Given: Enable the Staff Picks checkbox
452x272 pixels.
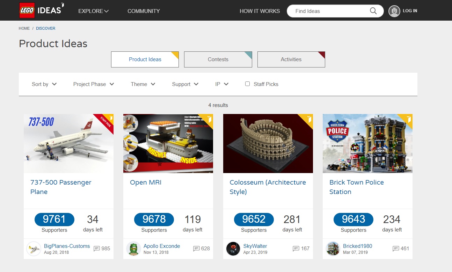Looking at the screenshot, I should coord(247,84).
